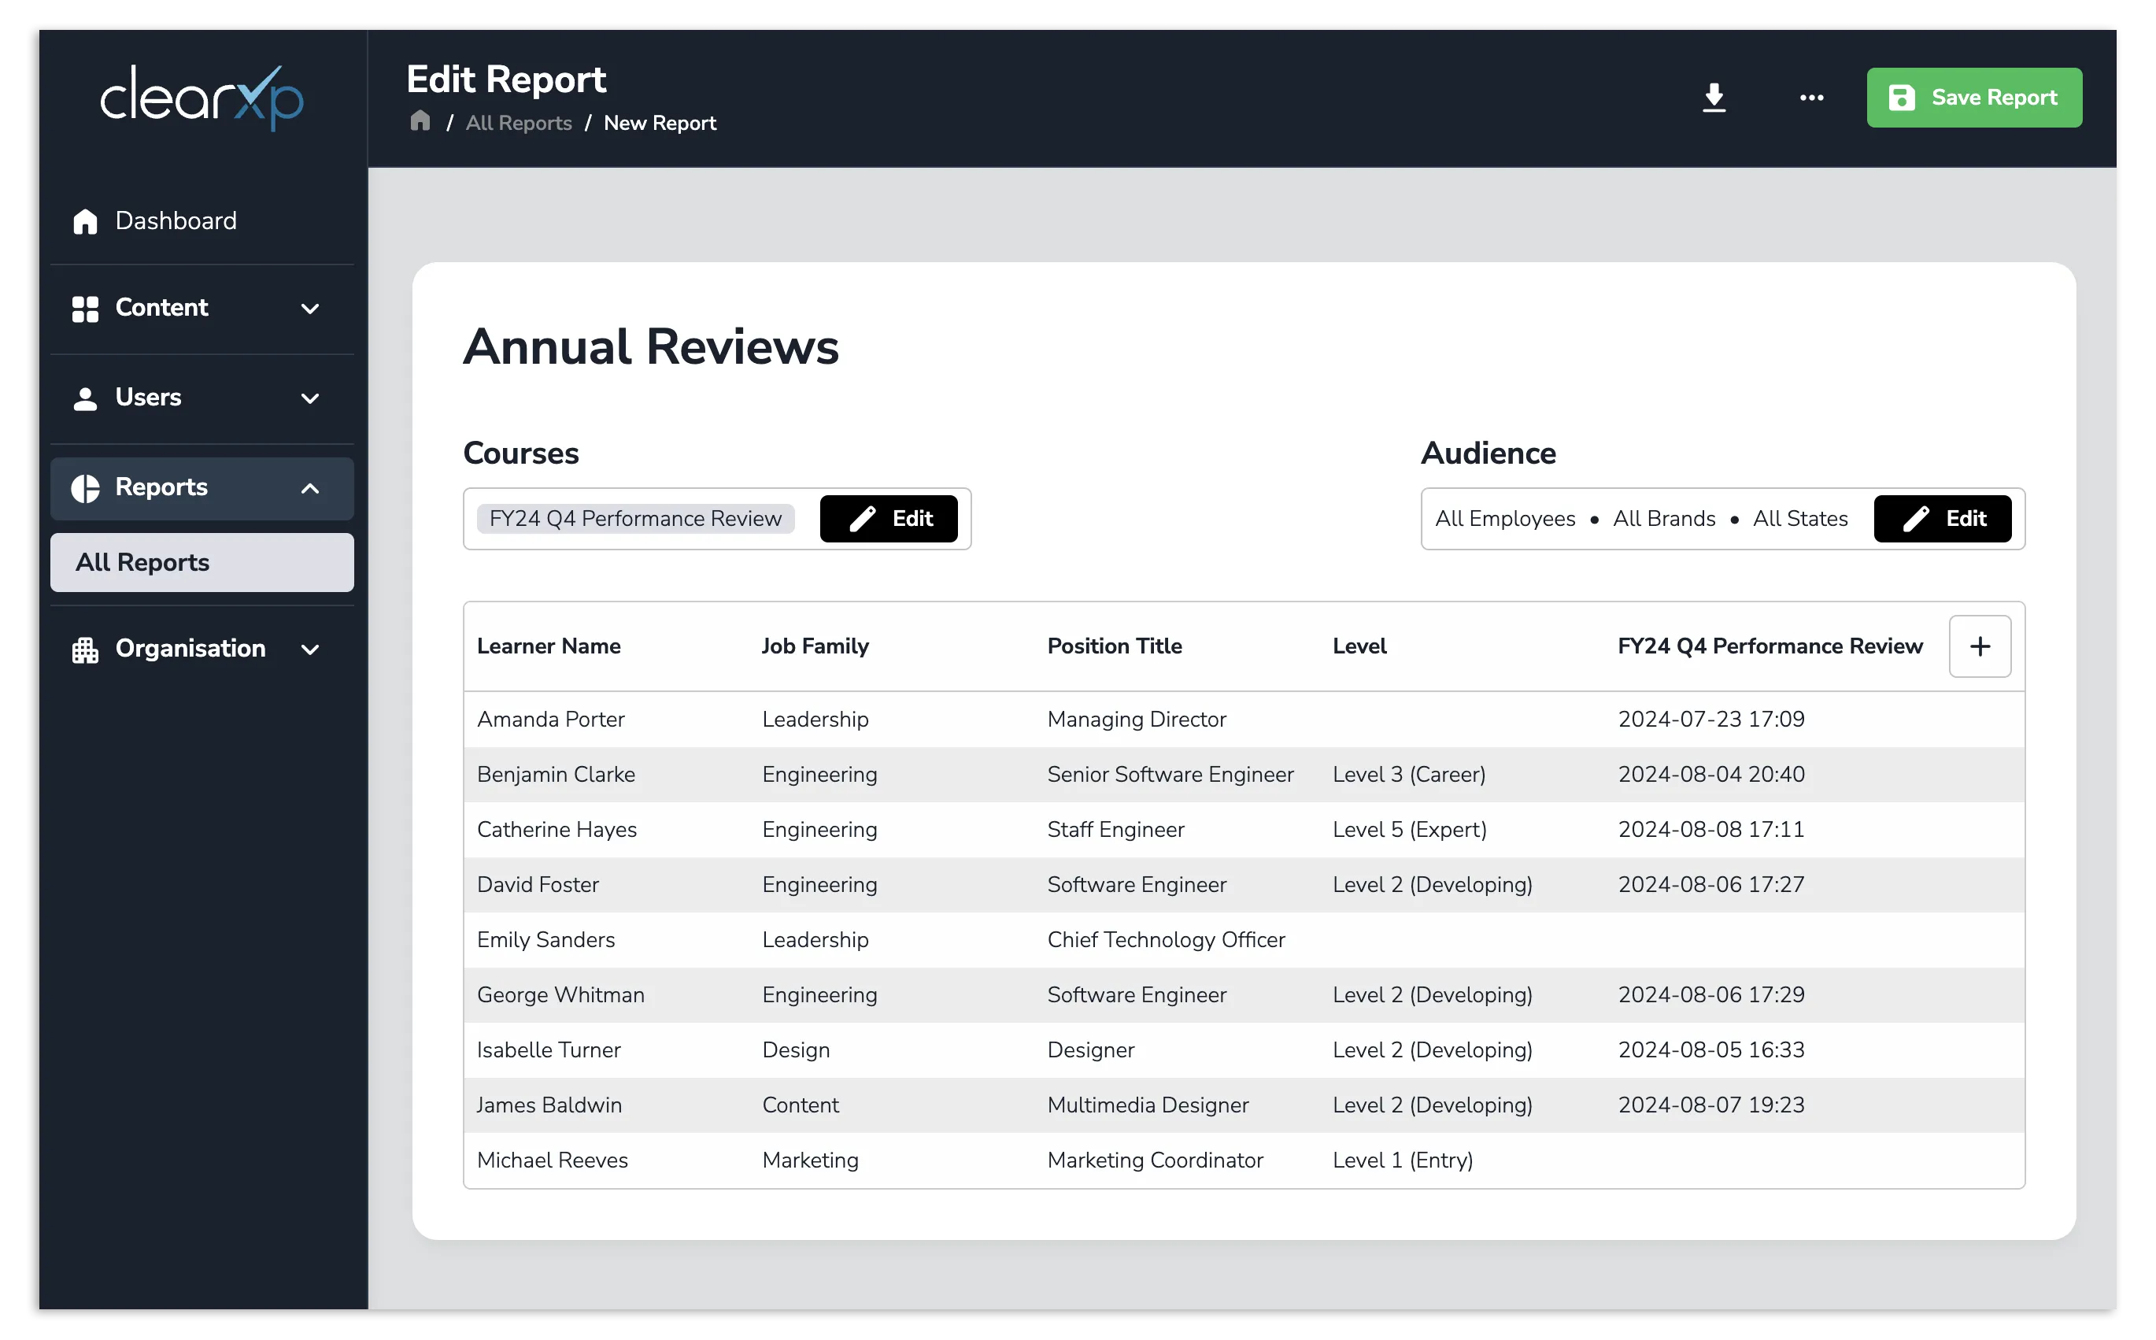The width and height of the screenshot is (2156, 1340).
Task: Expand the Organisation menu chevron
Action: (311, 651)
